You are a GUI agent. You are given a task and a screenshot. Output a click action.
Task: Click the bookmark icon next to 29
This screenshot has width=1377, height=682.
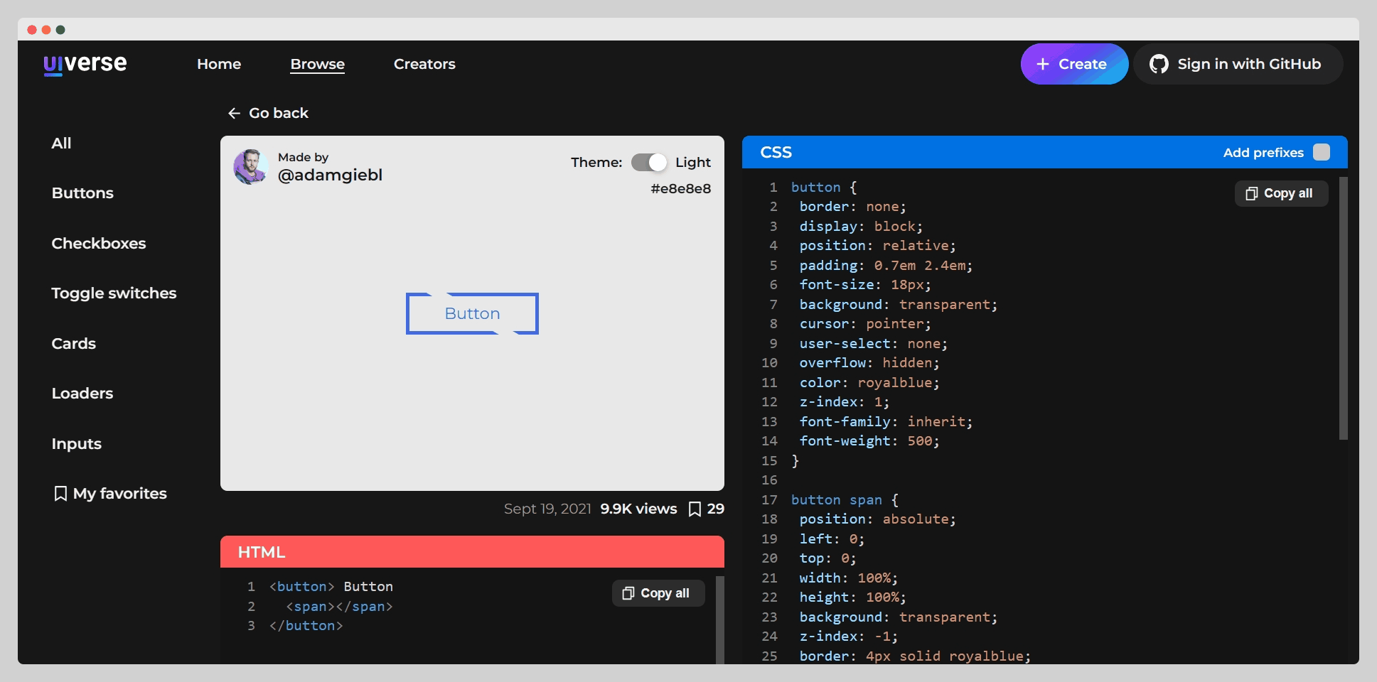pos(695,509)
